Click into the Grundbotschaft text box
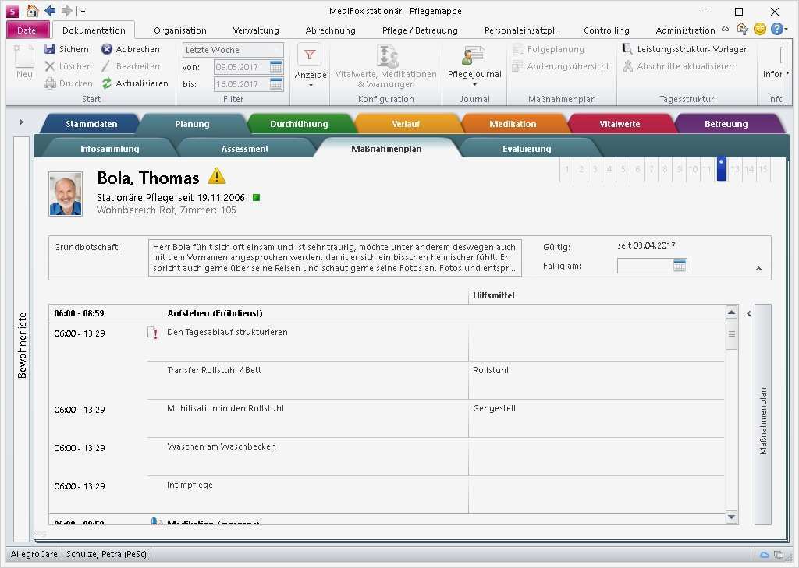This screenshot has width=799, height=568. (335, 258)
